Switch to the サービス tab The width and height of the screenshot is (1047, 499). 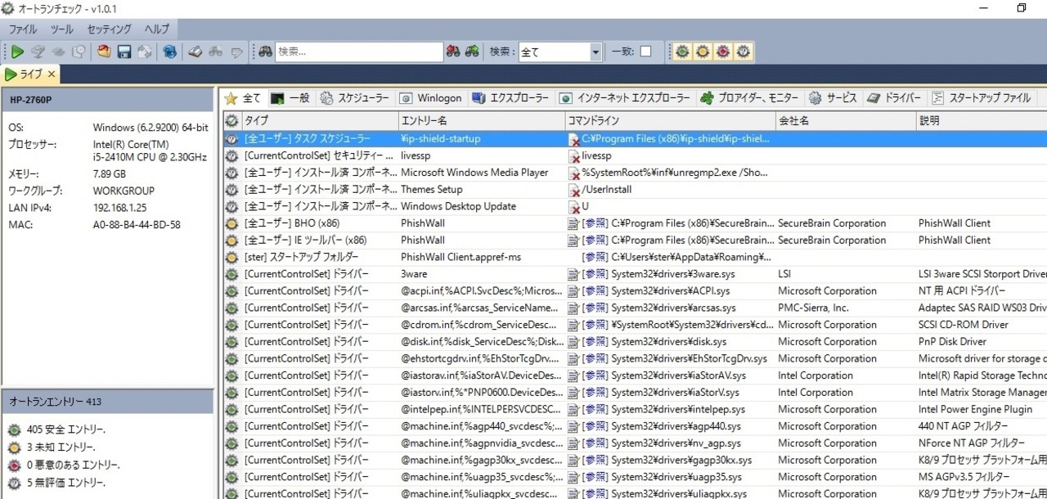pos(833,98)
